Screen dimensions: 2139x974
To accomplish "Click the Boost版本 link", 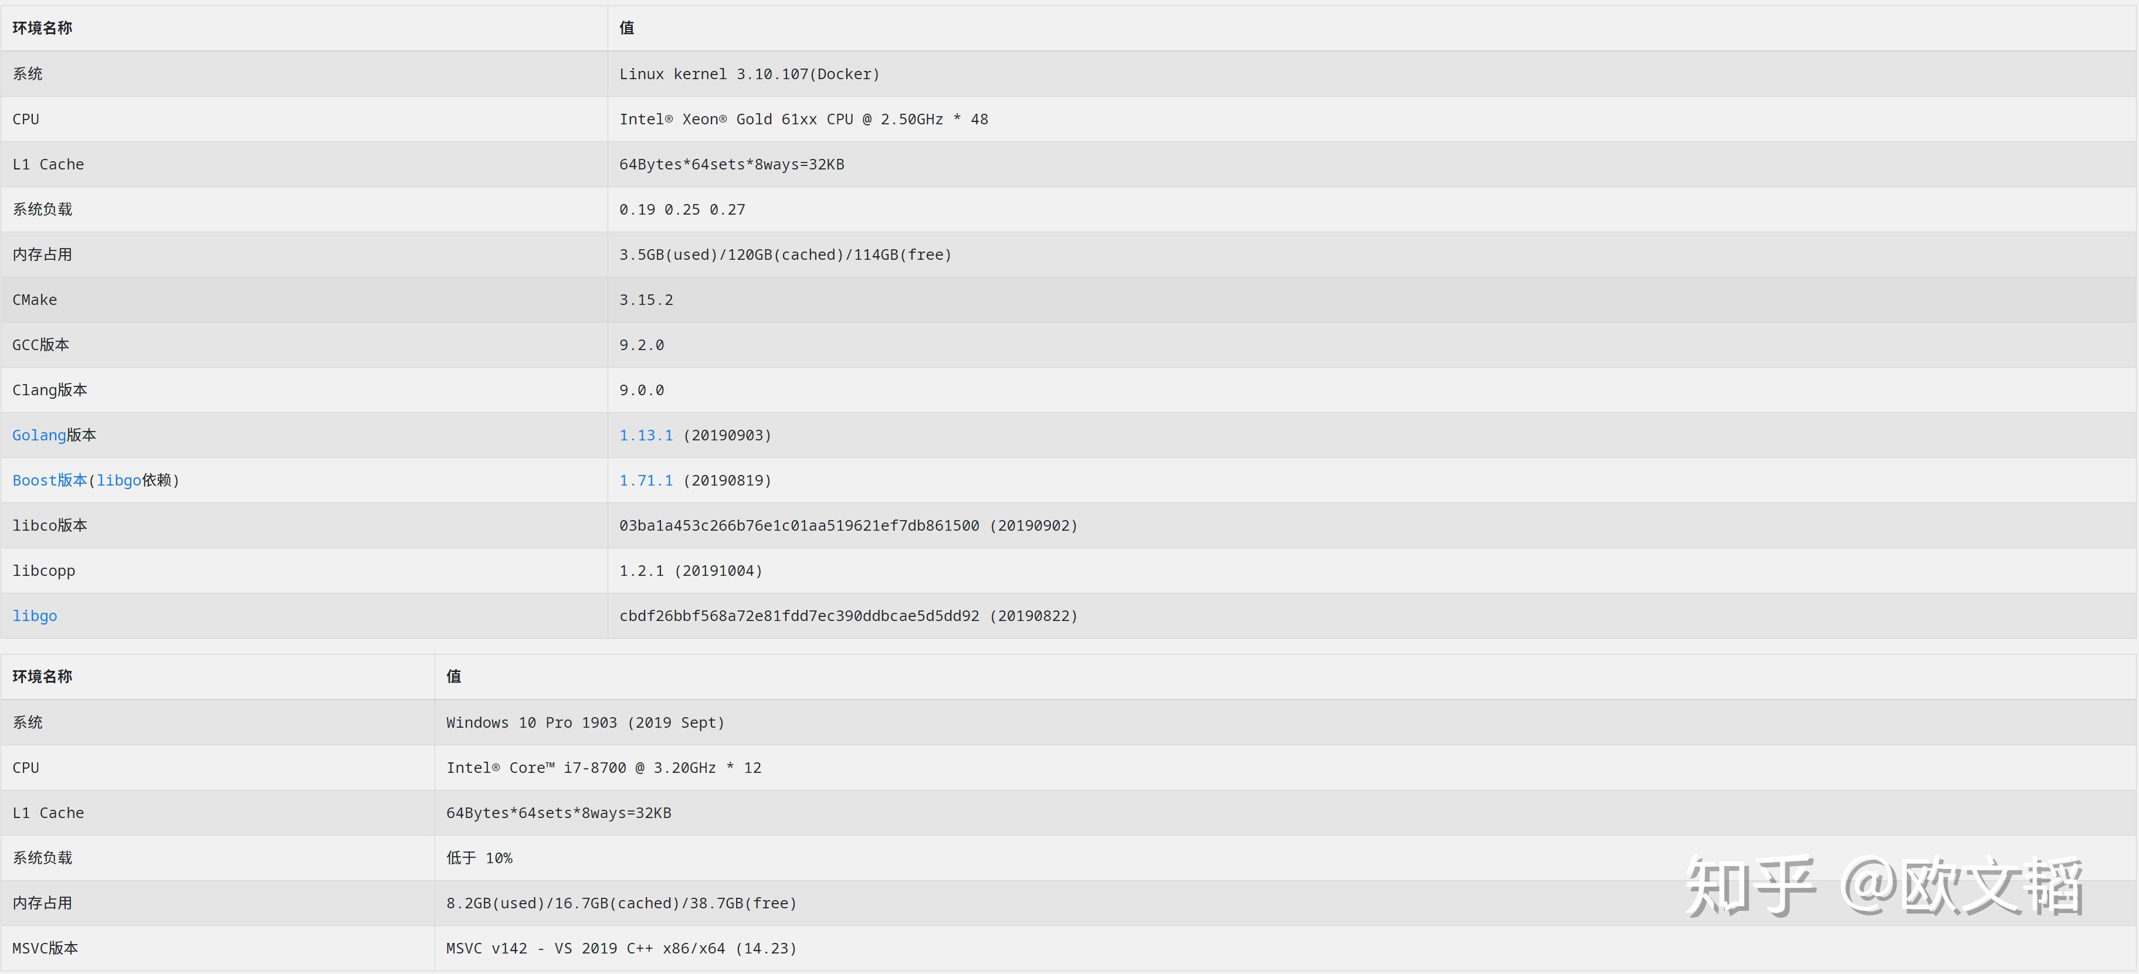I will (49, 480).
